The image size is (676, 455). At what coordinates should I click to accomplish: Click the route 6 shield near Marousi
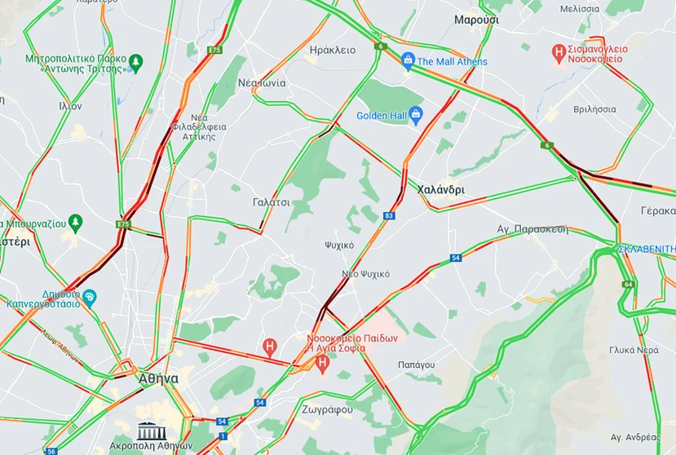pyautogui.click(x=379, y=46)
